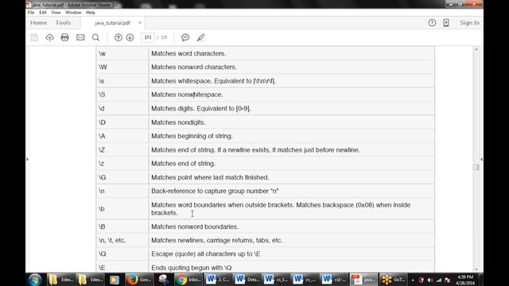Open the first Word document taskbar button
Viewport: 509px width, 286px height.
coord(218,280)
